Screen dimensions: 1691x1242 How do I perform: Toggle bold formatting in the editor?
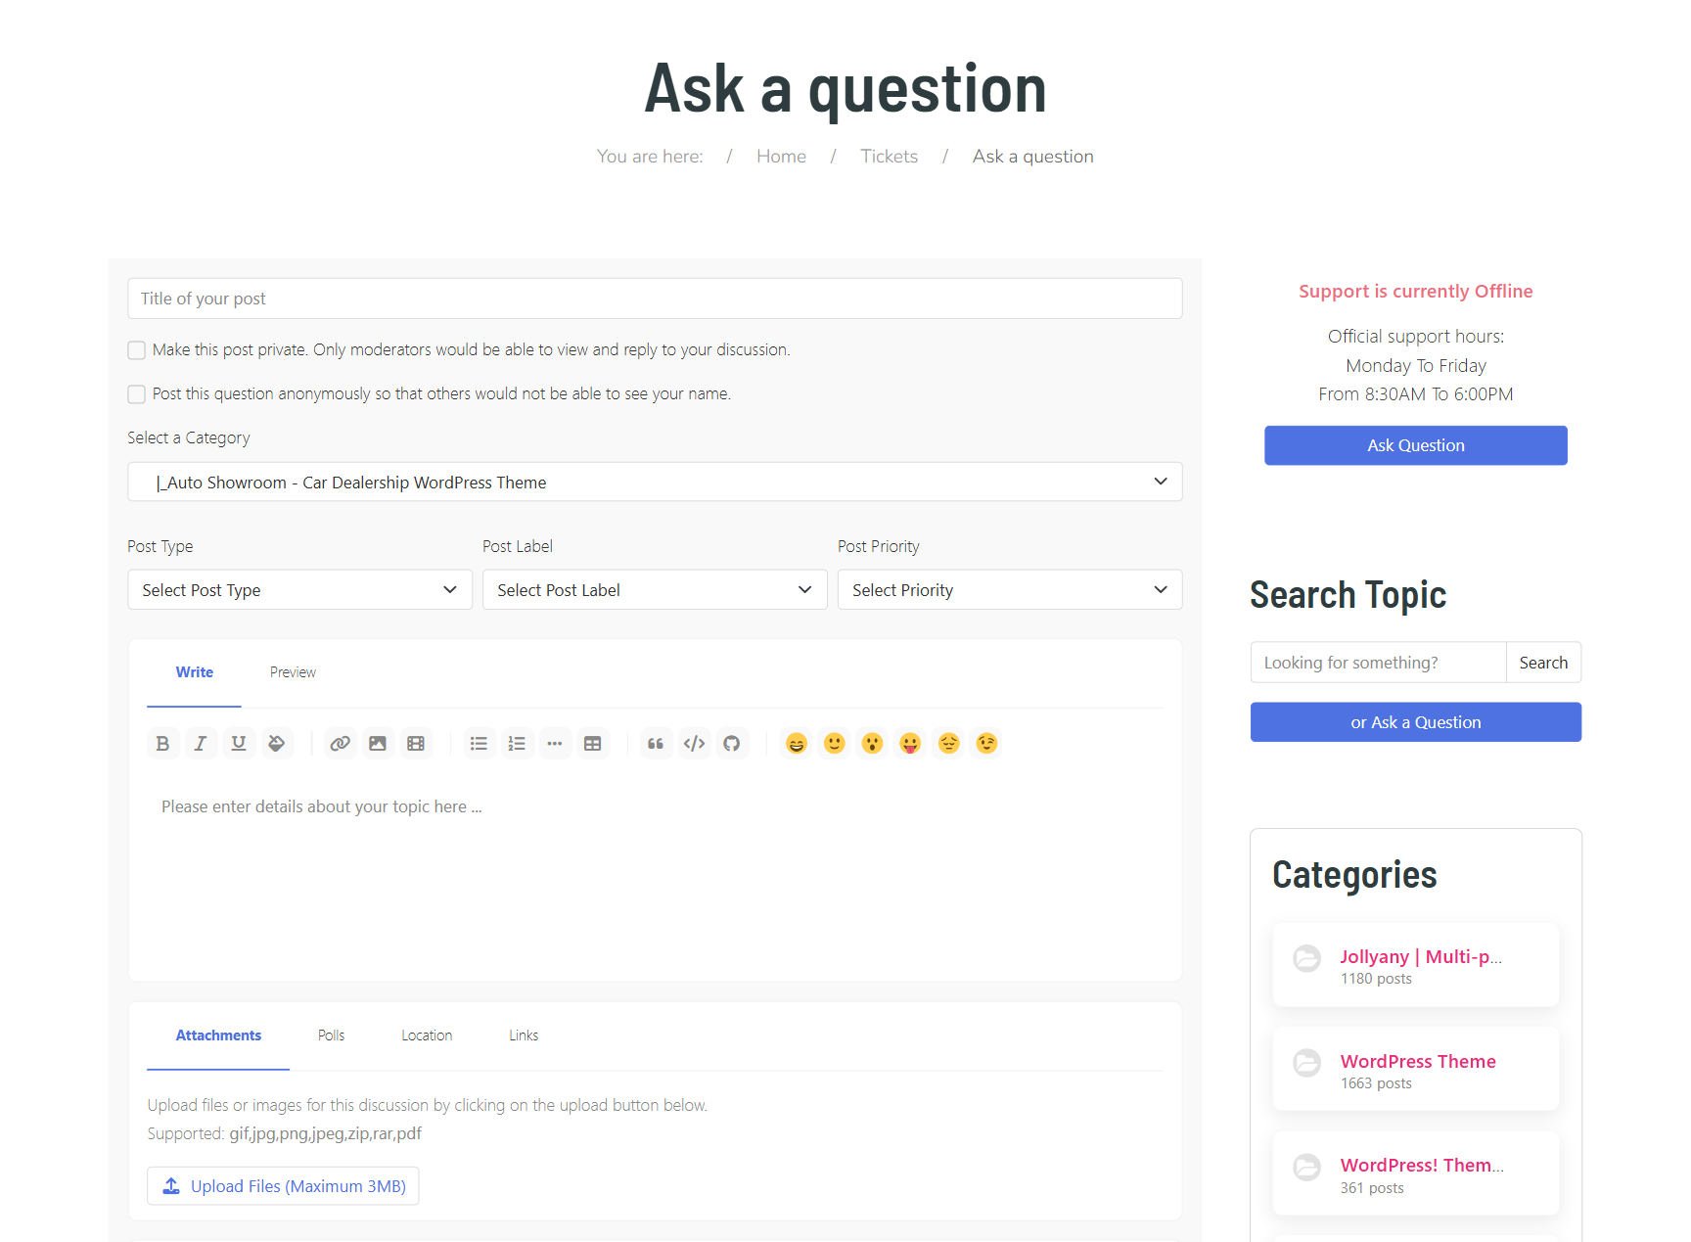[162, 744]
